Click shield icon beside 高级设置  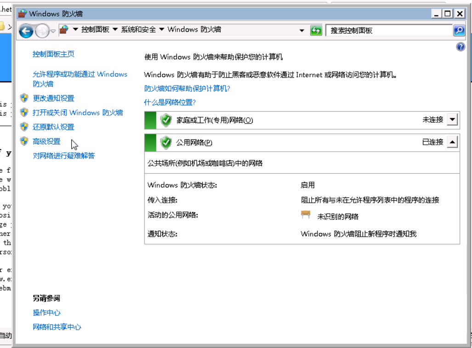24,141
